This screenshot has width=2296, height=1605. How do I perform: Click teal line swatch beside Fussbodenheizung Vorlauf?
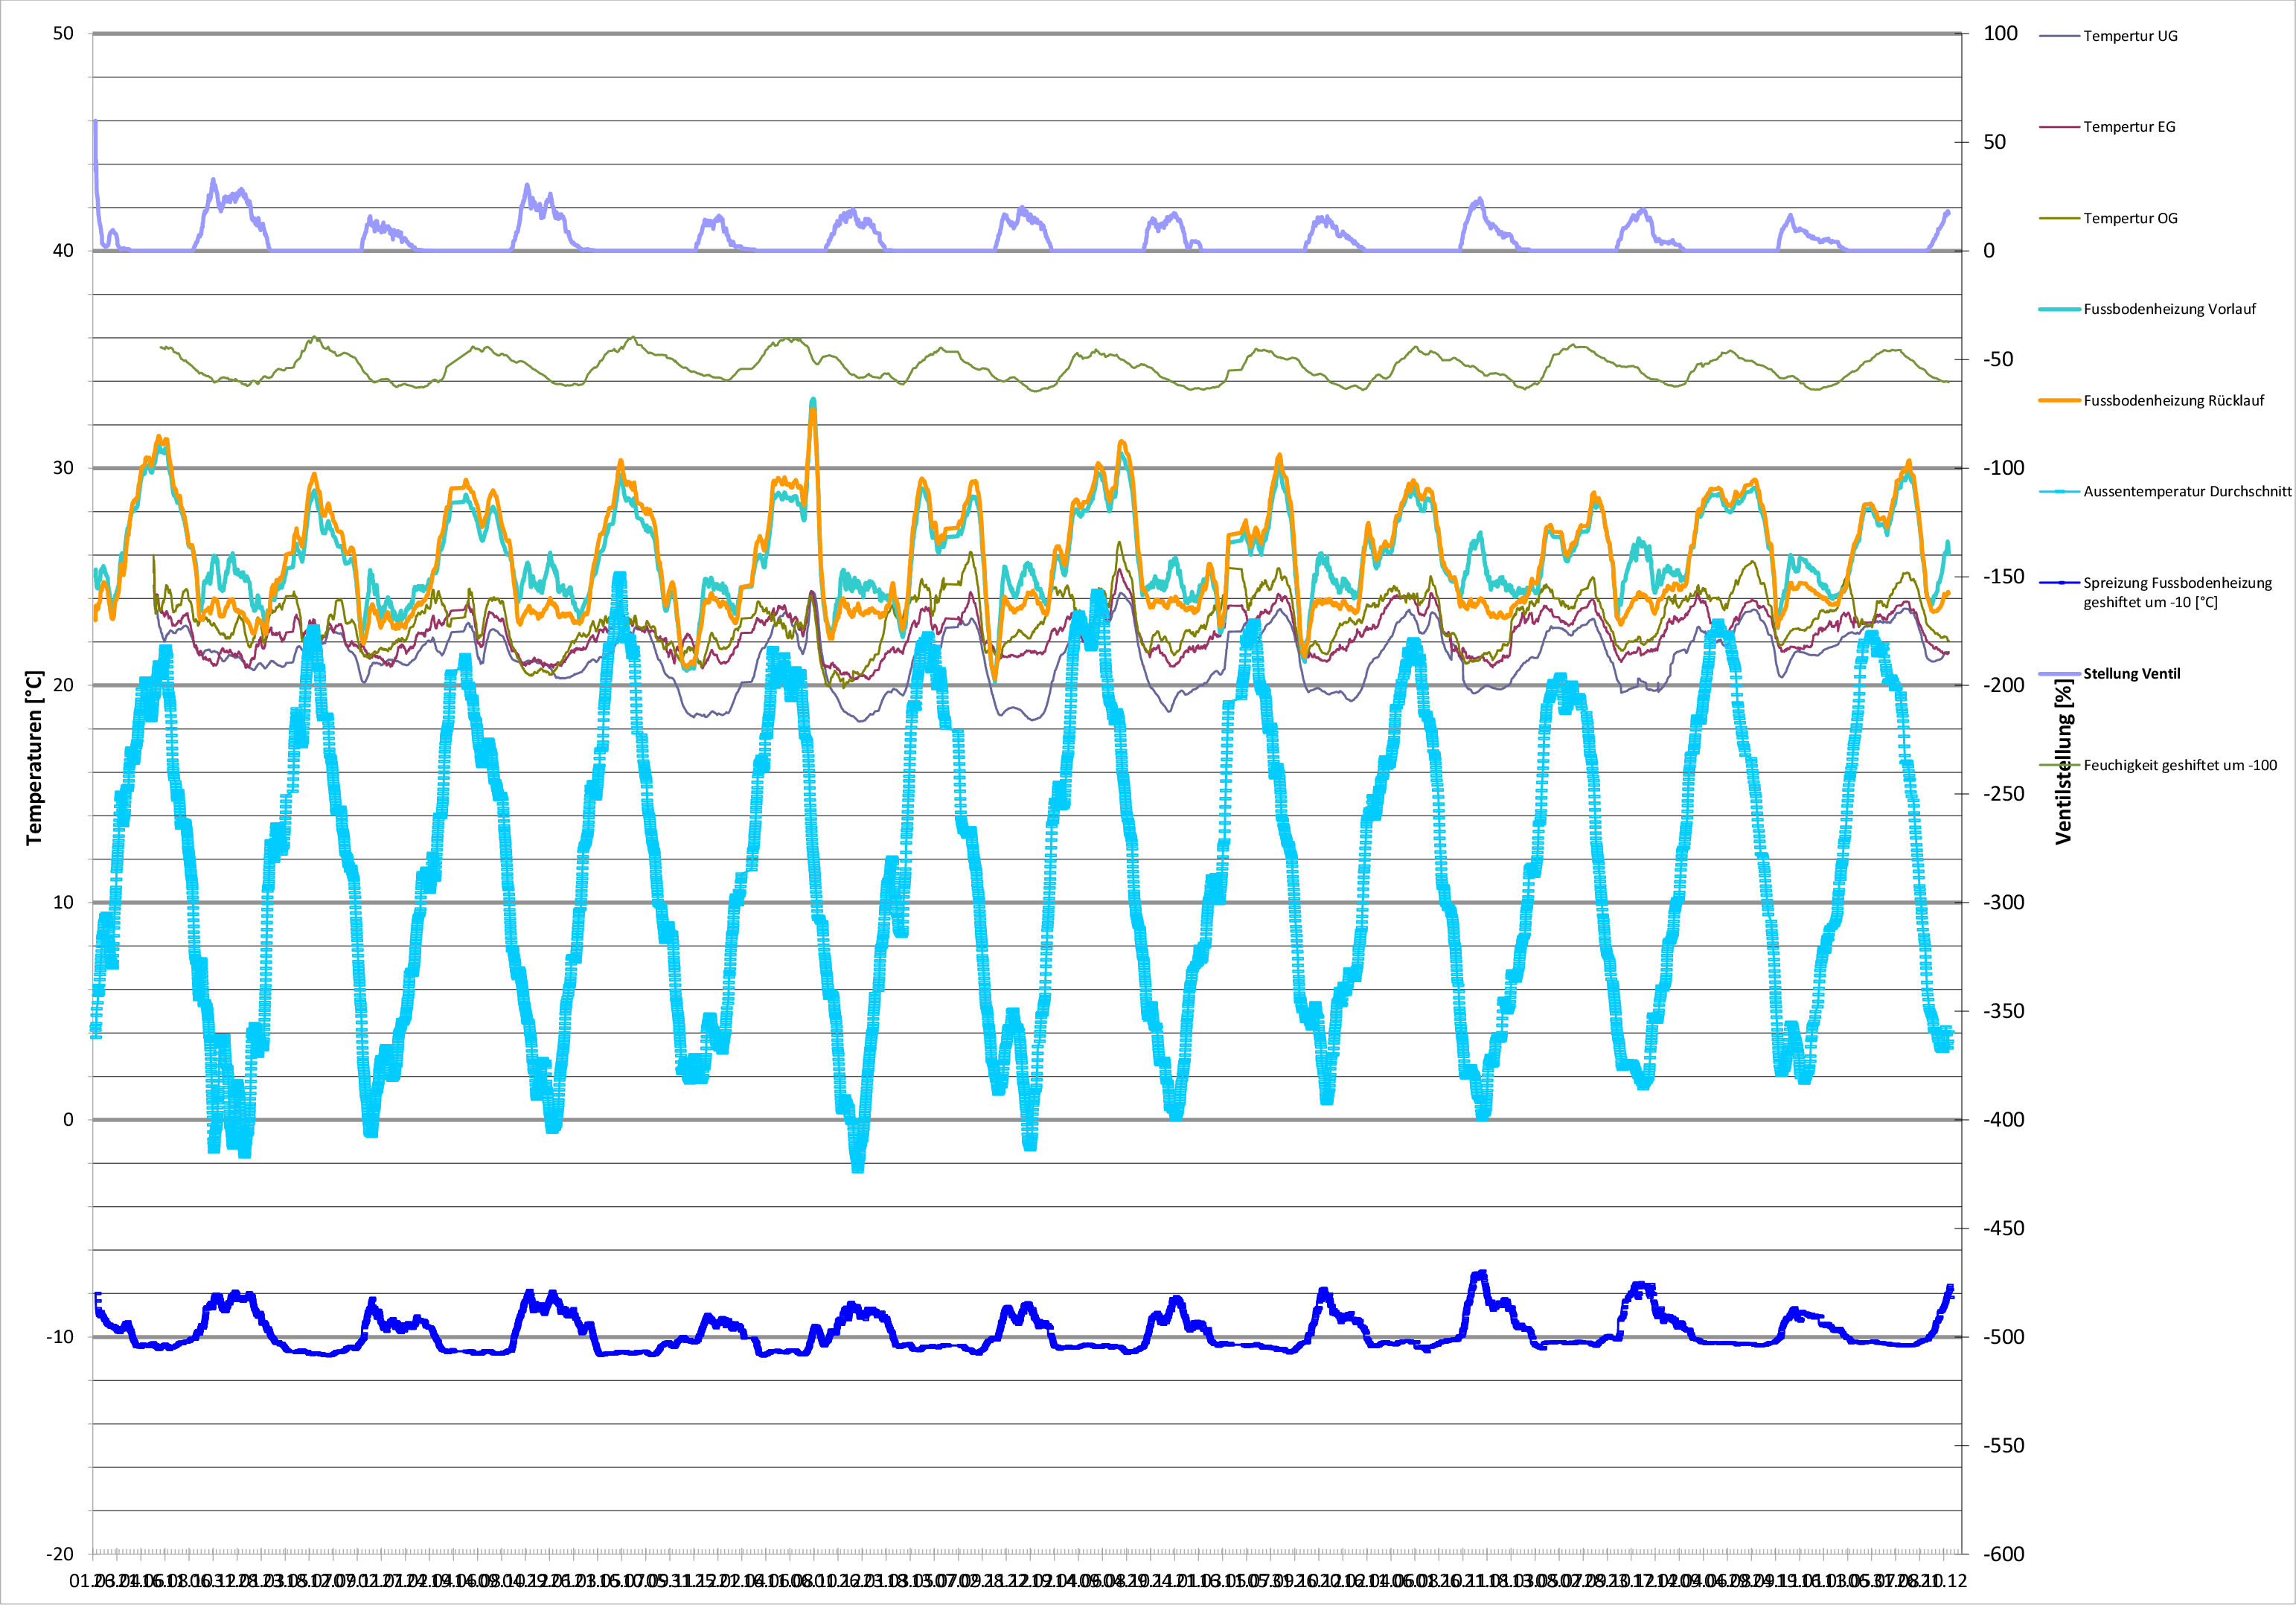(x=2059, y=309)
